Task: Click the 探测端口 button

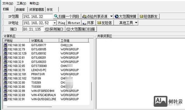Action: [55, 29]
